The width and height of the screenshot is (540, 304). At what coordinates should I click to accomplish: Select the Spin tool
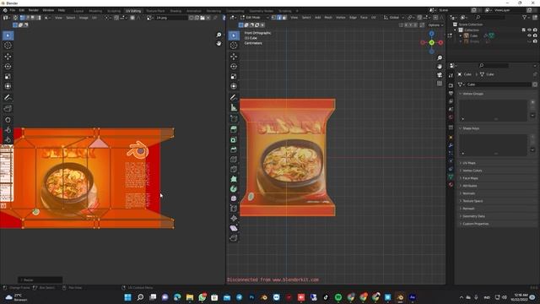tap(234, 189)
